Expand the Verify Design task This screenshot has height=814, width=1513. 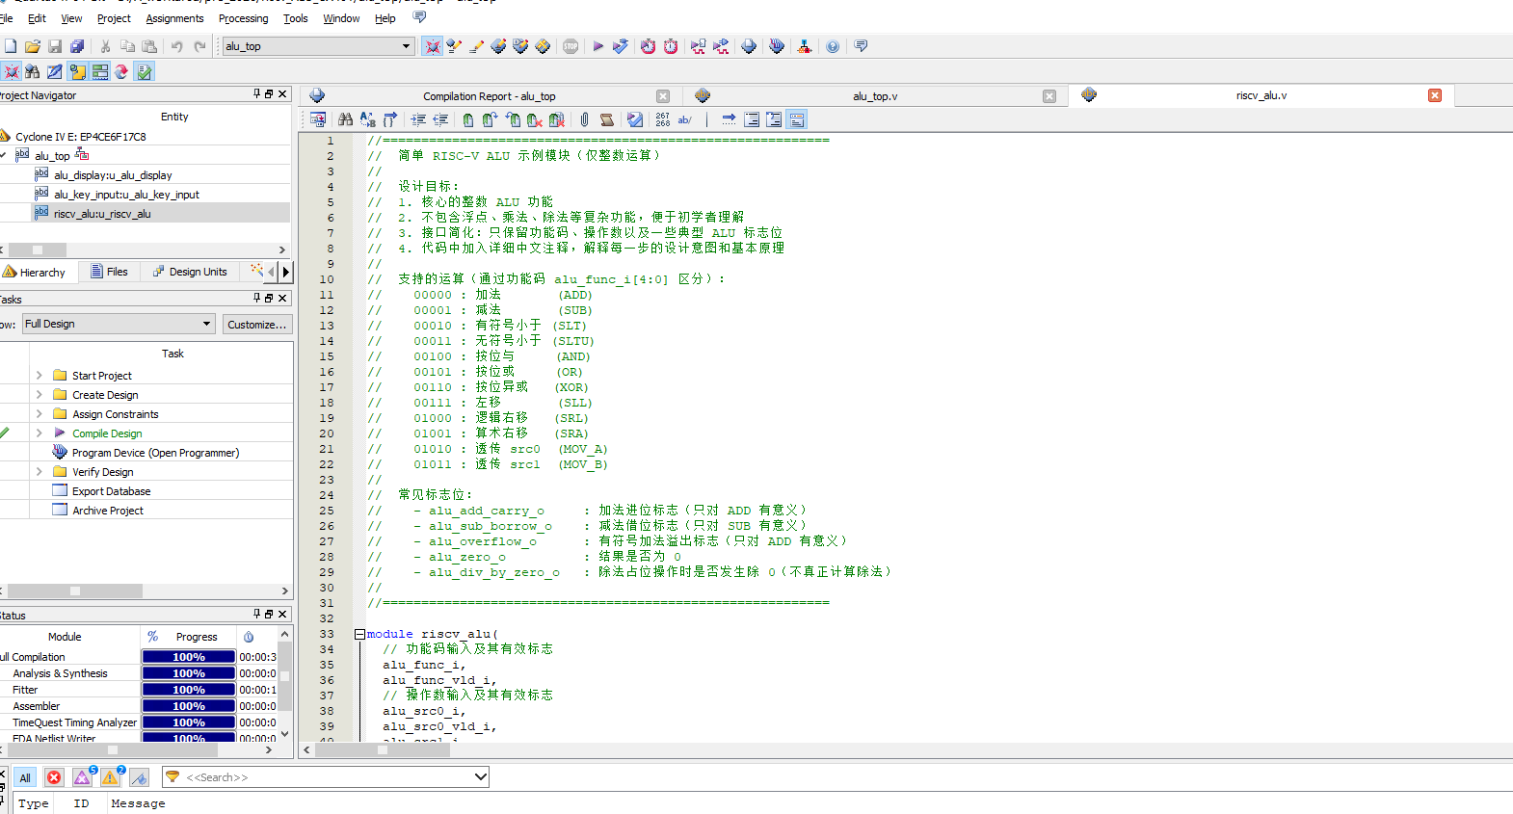(x=39, y=472)
